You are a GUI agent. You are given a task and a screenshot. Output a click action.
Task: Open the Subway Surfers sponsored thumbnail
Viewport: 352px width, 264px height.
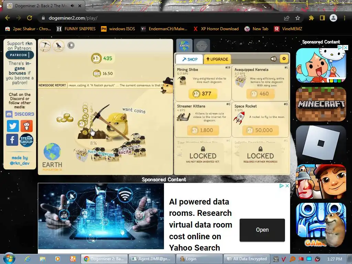point(321,181)
